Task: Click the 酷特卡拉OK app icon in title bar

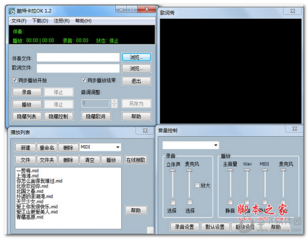Action: click(12, 11)
